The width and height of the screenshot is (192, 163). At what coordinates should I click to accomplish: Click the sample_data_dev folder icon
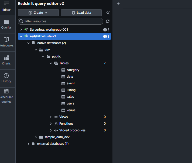41,137
